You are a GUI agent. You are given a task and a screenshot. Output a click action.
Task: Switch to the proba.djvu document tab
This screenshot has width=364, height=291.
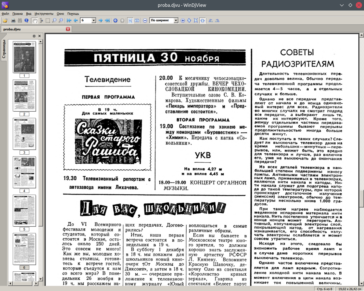(x=36, y=29)
